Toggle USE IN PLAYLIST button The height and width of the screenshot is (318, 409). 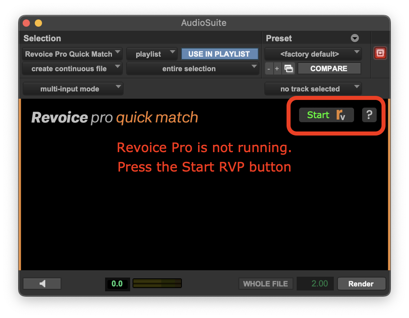tap(219, 54)
